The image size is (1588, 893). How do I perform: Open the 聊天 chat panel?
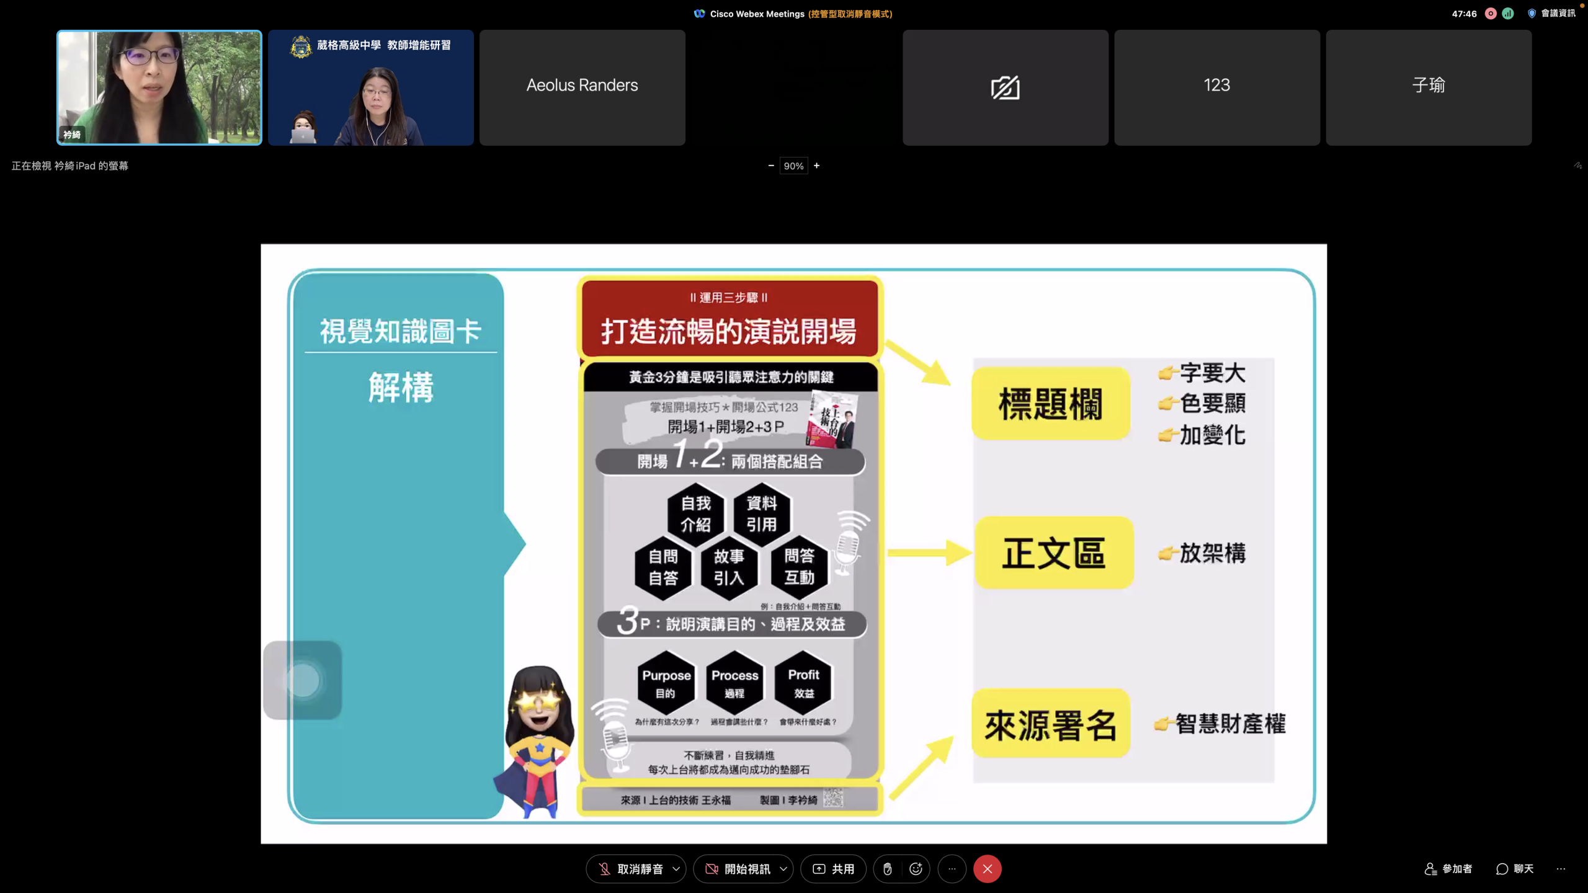1515,869
